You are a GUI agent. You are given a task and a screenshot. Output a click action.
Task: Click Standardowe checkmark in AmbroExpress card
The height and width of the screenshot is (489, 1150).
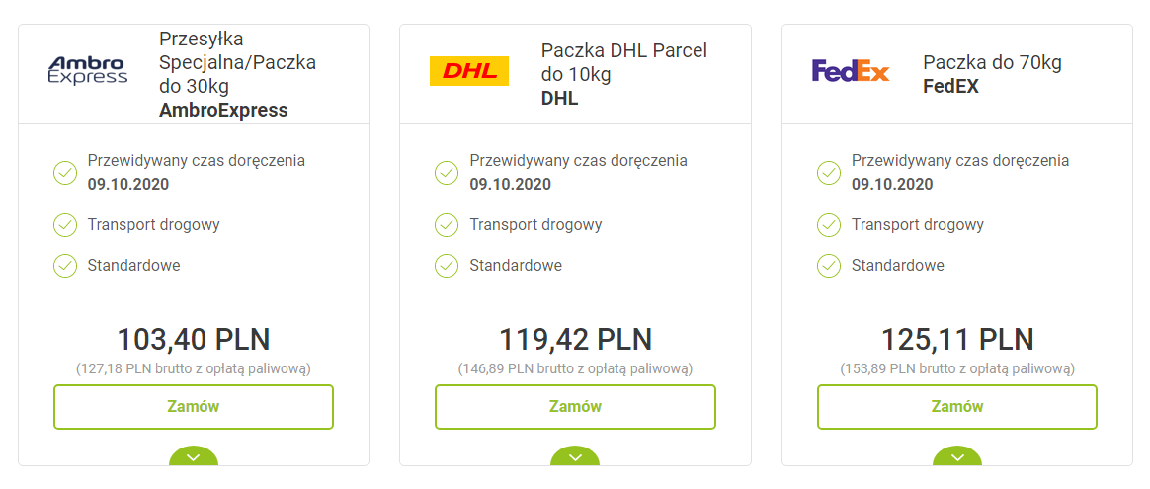[65, 266]
